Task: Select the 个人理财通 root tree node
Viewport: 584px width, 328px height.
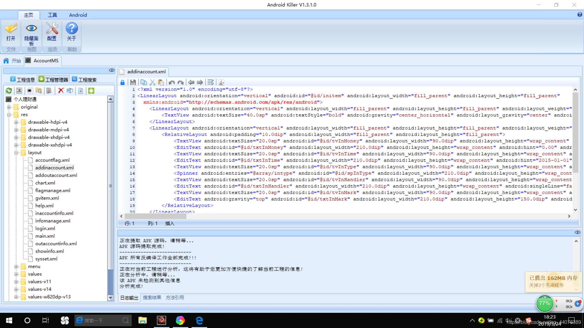Action: point(25,99)
